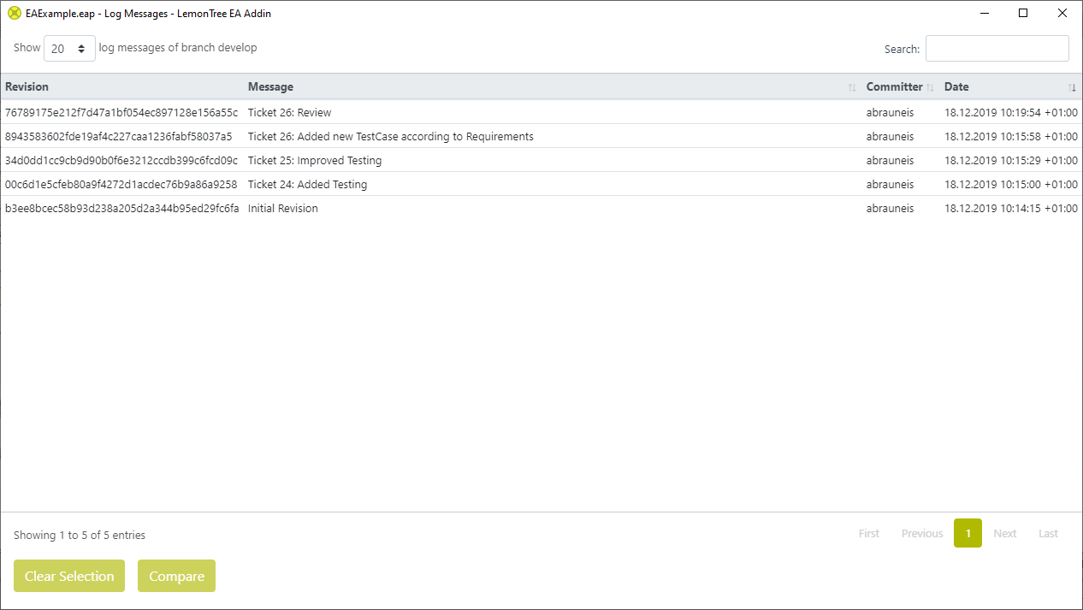Maximize the Log Messages window
The image size is (1083, 610).
(x=1023, y=14)
